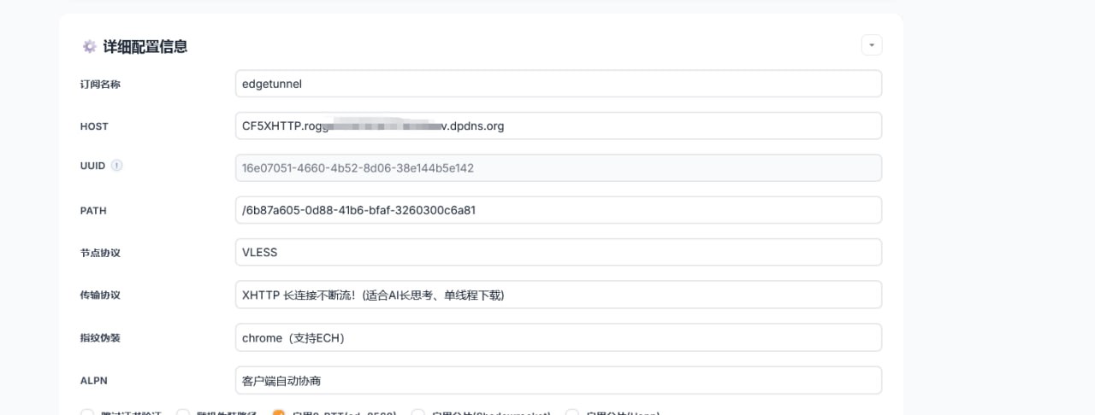Click the 传输协议 label

tap(100, 295)
